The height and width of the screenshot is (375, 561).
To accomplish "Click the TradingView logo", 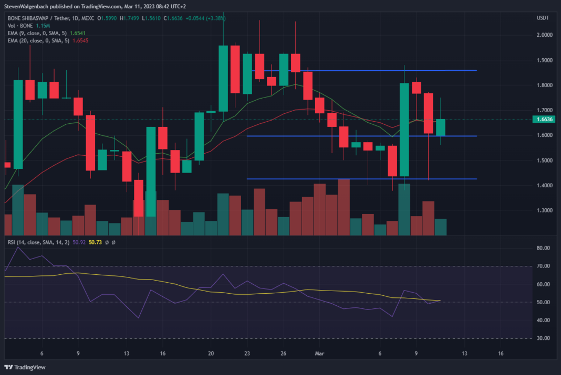I will click(25, 367).
